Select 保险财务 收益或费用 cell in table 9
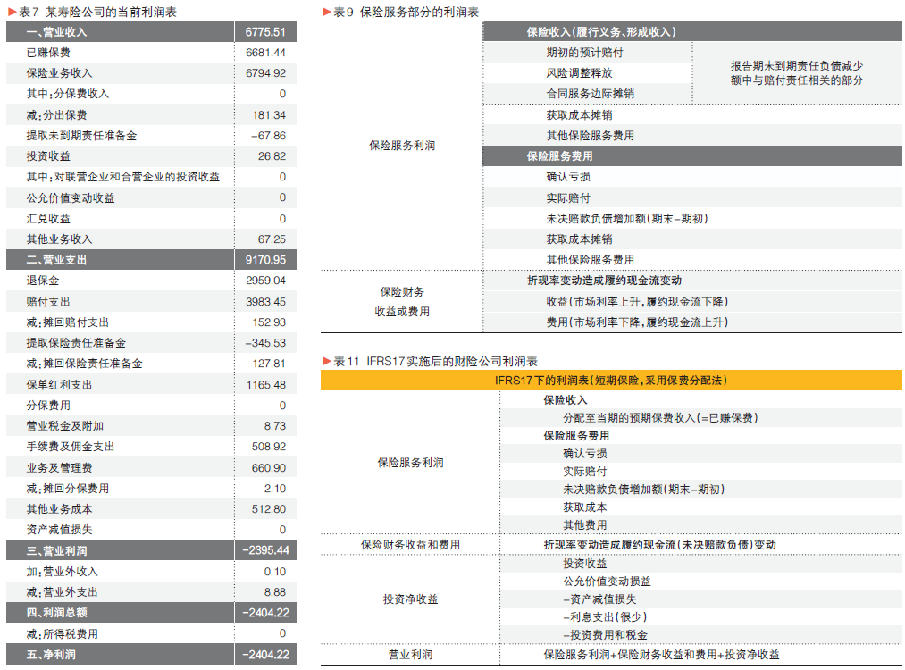Screen dimensions: 905x670 pyautogui.click(x=402, y=302)
